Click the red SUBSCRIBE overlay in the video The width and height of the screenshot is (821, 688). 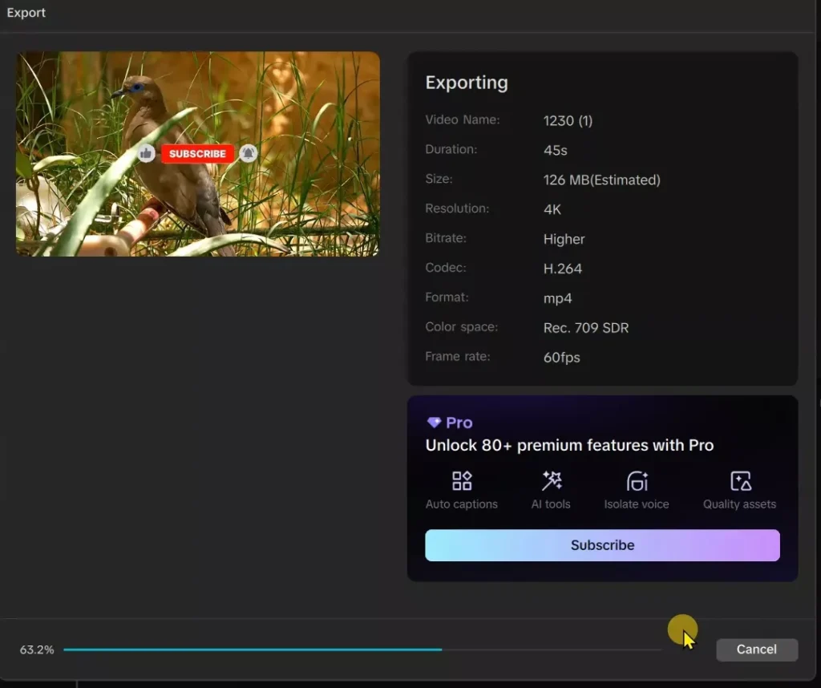(x=198, y=153)
